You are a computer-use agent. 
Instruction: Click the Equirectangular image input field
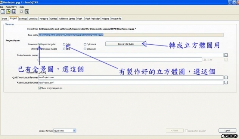tap(131, 55)
